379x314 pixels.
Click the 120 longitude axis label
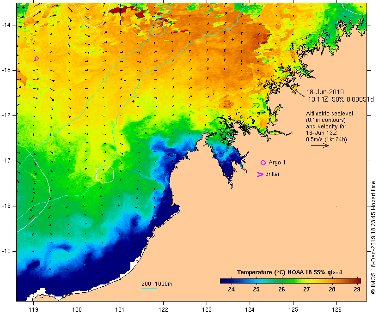tap(77, 310)
